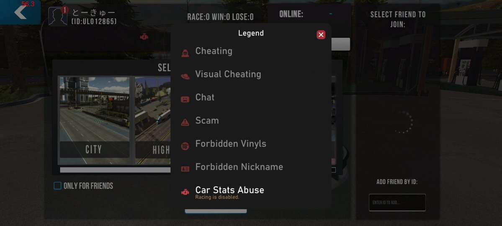This screenshot has width=502, height=226.
Task: Select the Highway map thumbnail
Action: point(153,121)
